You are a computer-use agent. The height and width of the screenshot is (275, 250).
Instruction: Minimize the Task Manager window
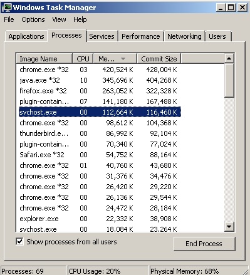click(x=221, y=8)
